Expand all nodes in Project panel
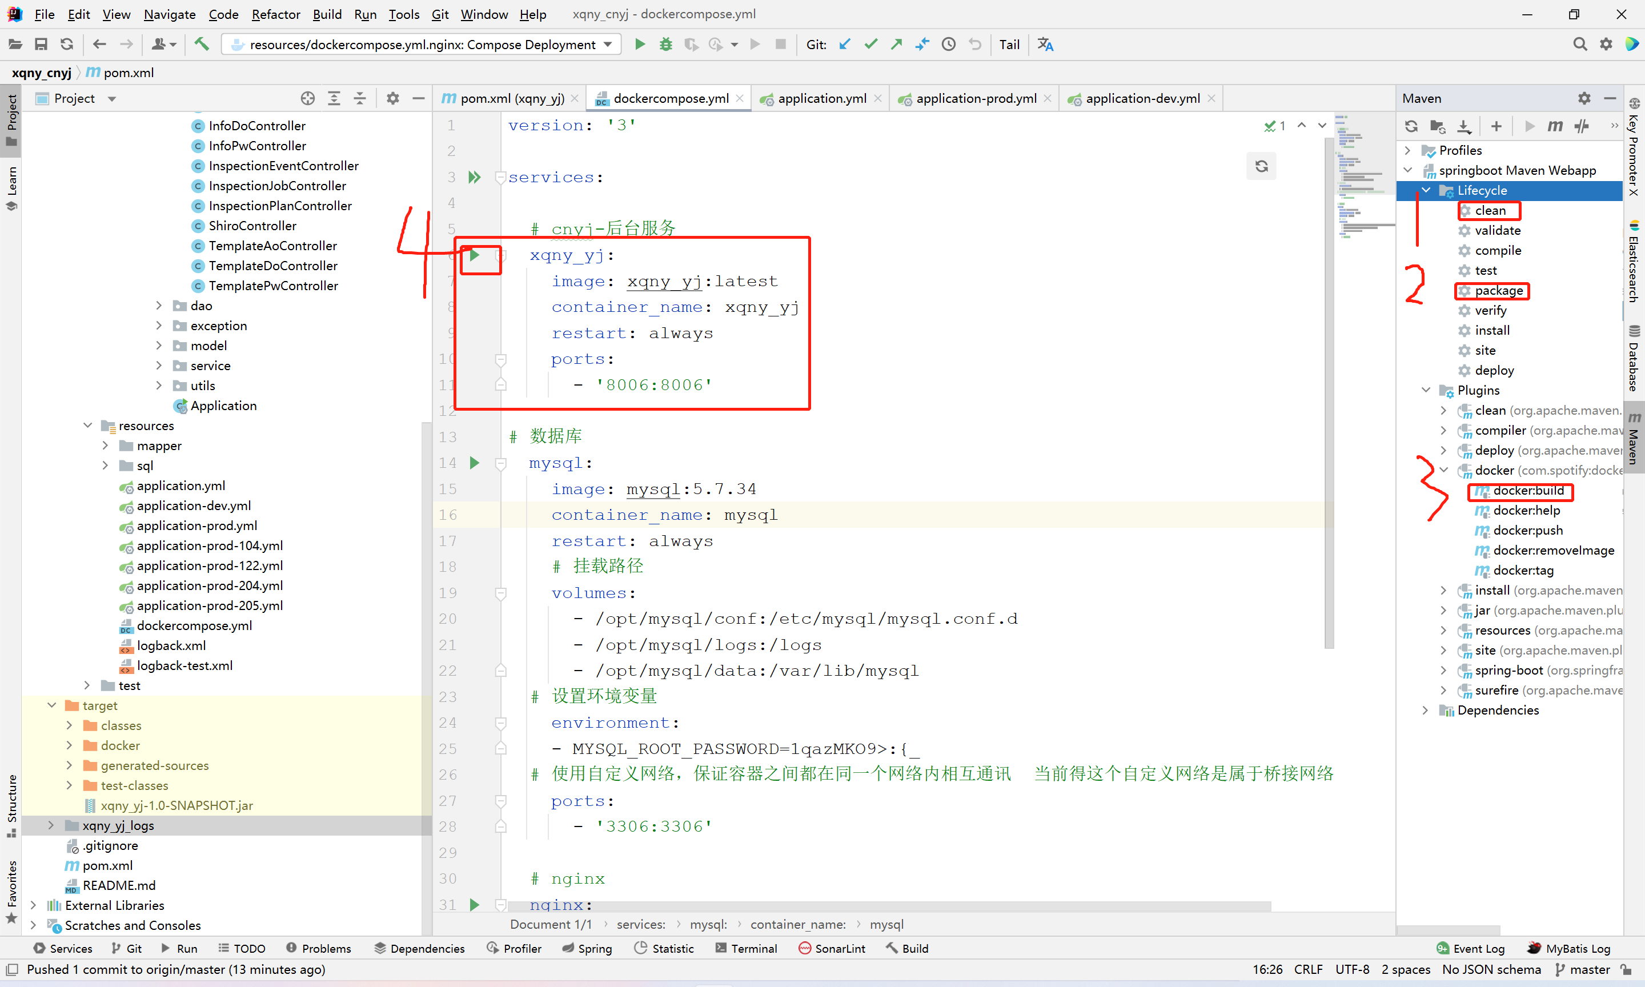Viewport: 1645px width, 987px height. tap(334, 98)
